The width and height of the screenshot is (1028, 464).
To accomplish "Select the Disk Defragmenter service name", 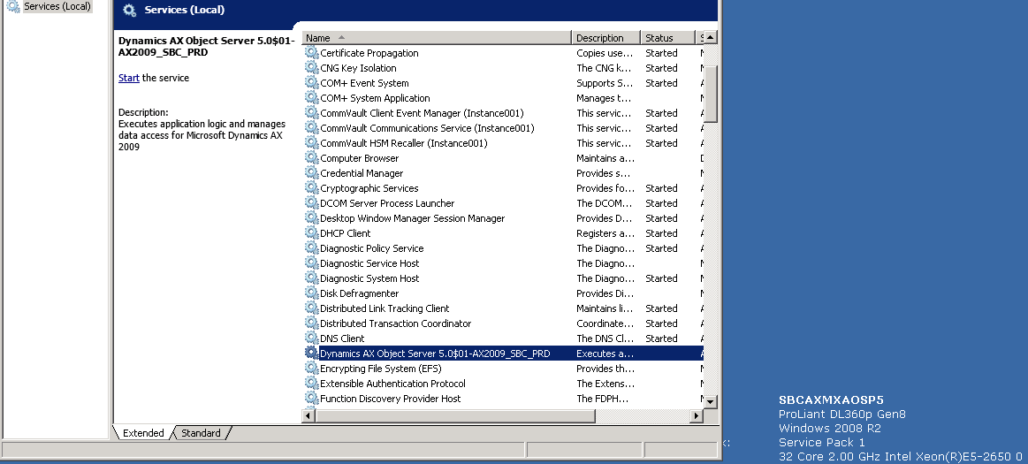I will (x=359, y=294).
